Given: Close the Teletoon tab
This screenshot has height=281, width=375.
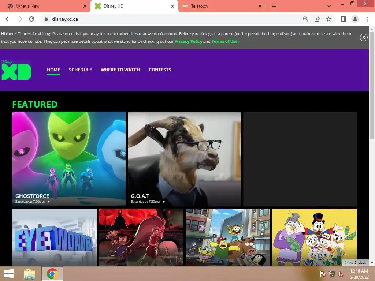Looking at the screenshot, I should (x=260, y=6).
